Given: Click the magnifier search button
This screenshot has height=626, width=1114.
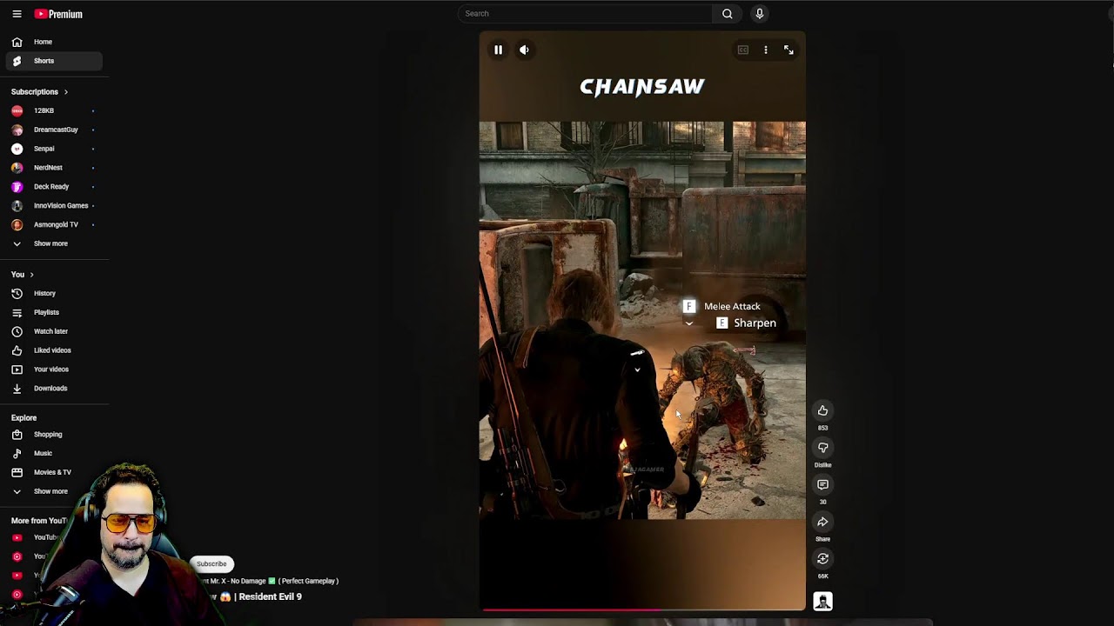Looking at the screenshot, I should pos(728,14).
